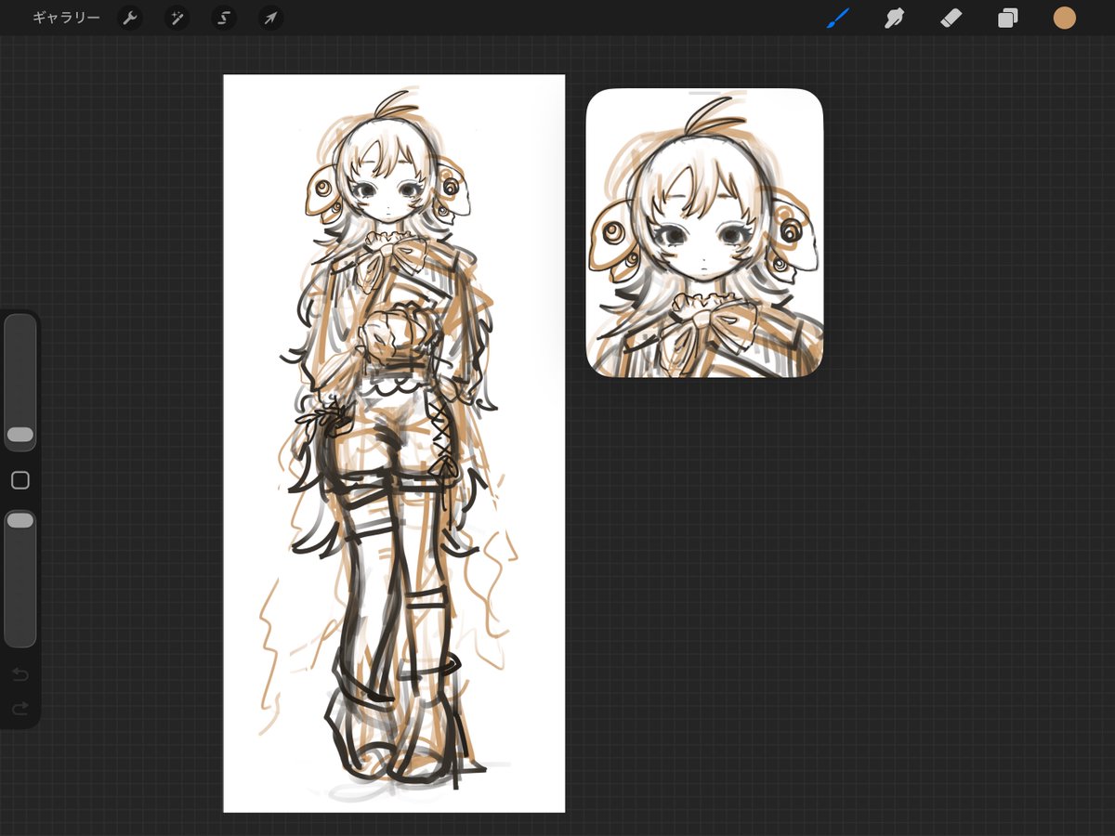
Task: Open the active color swatch
Action: (1065, 18)
